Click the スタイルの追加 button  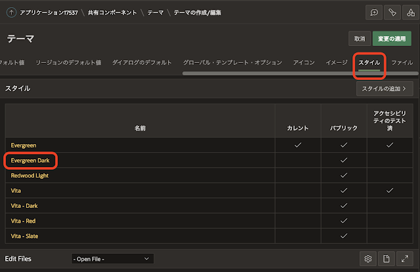[x=385, y=88]
